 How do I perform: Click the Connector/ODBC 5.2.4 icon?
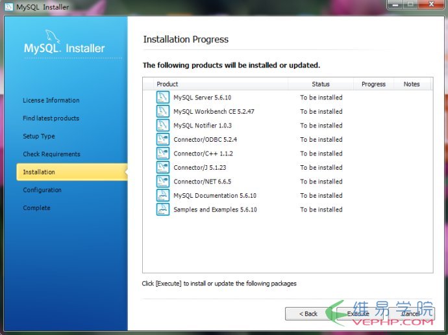pyautogui.click(x=163, y=139)
